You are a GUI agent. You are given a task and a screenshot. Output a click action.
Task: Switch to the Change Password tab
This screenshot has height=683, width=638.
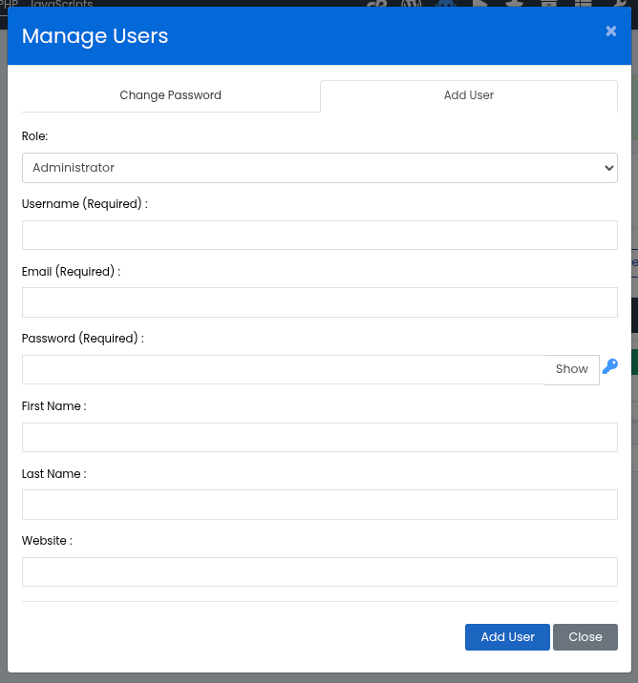(171, 95)
